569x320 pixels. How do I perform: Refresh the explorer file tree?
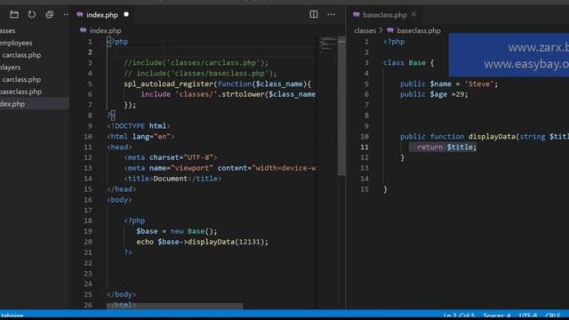coord(32,14)
